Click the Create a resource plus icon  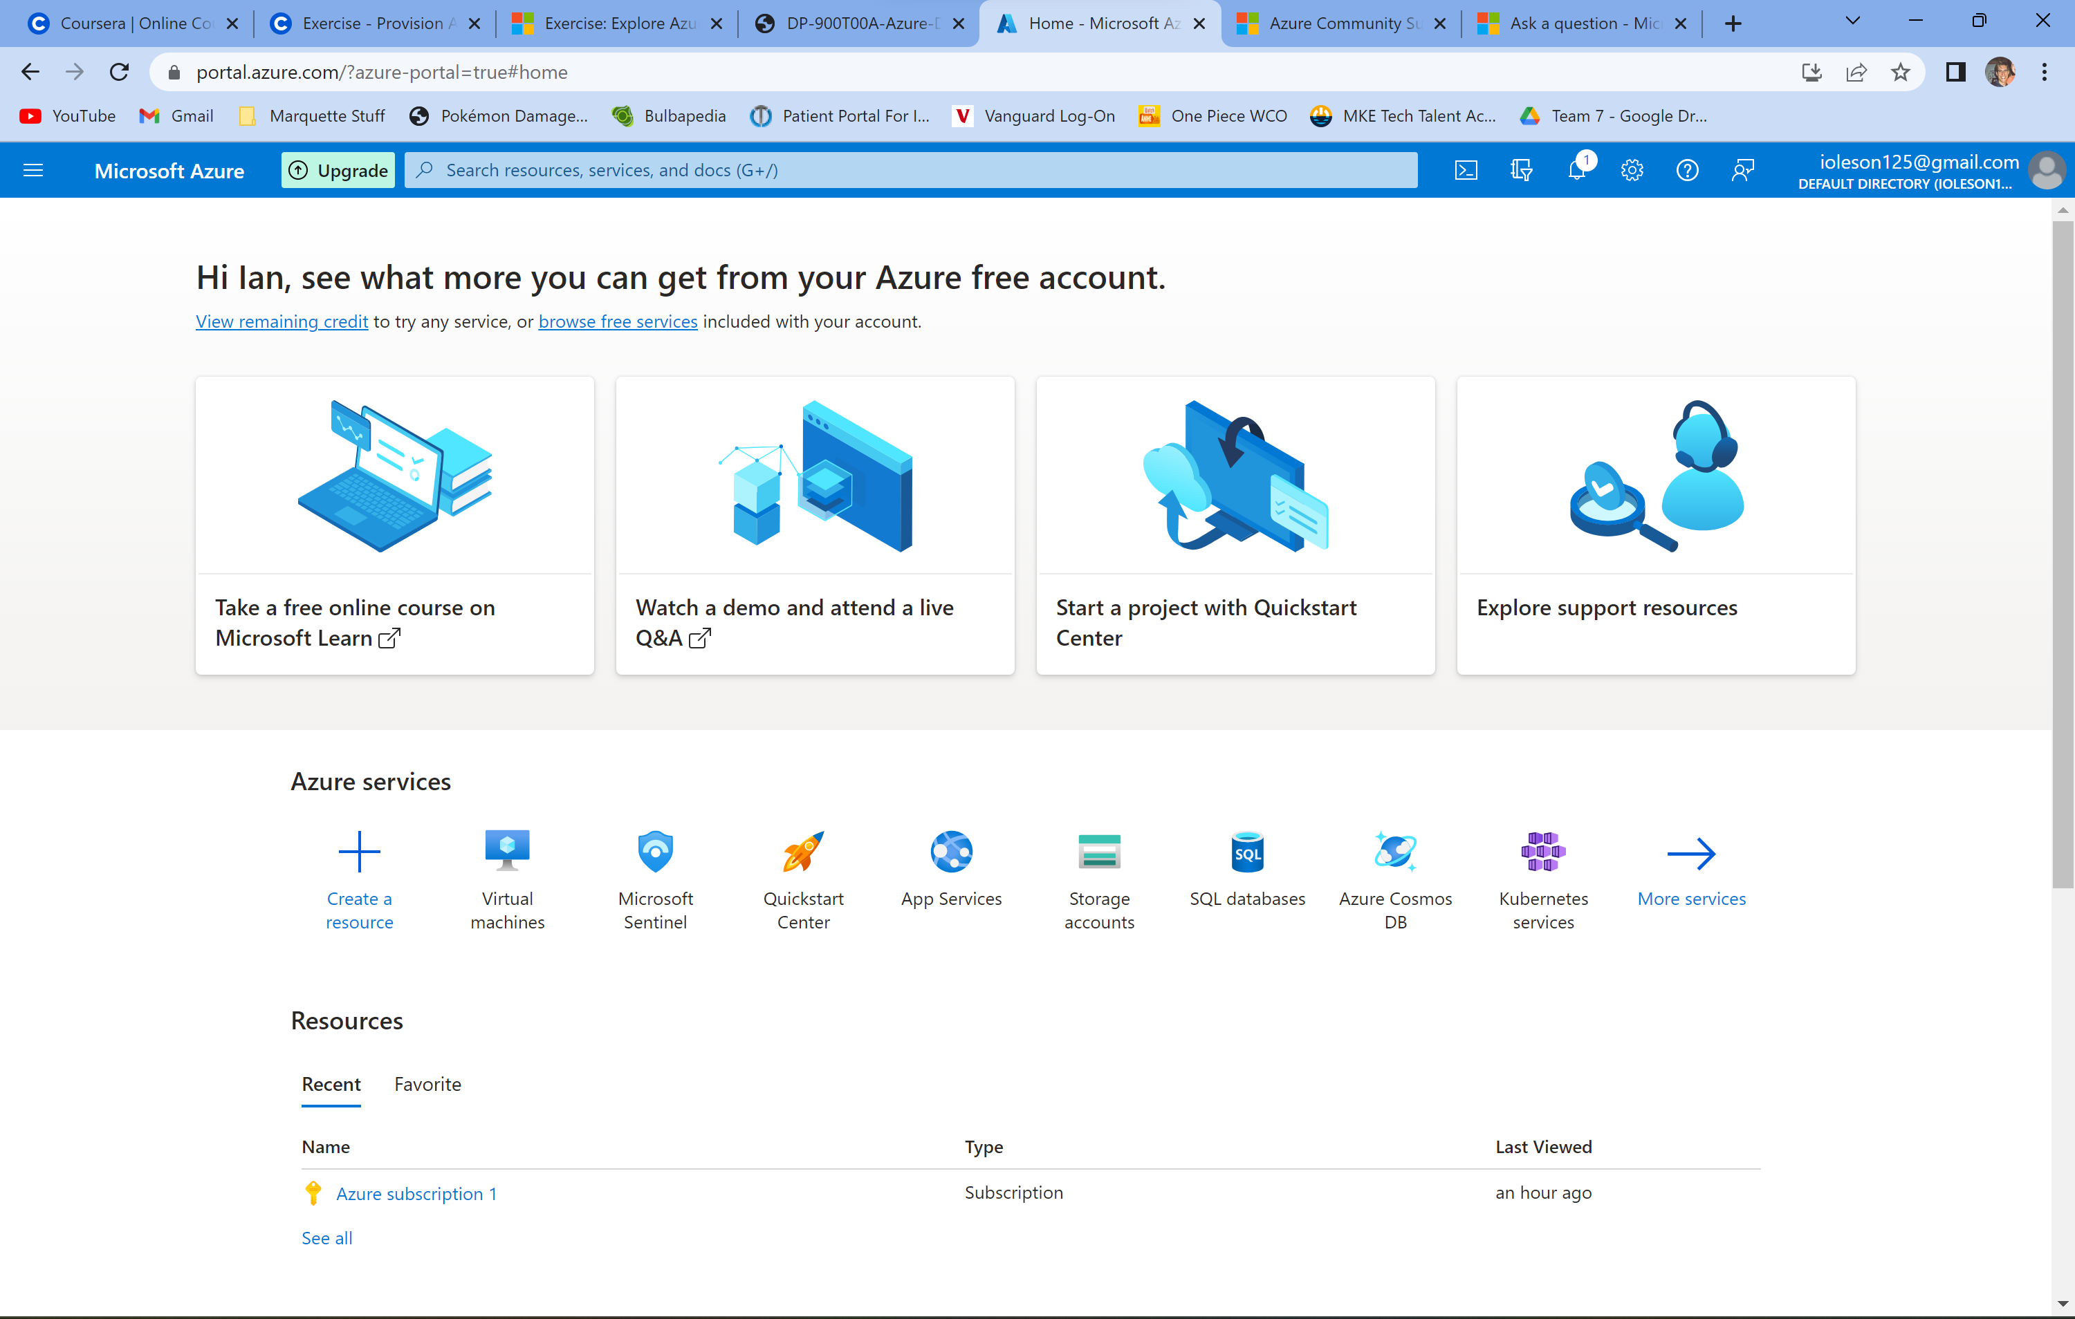pos(360,851)
